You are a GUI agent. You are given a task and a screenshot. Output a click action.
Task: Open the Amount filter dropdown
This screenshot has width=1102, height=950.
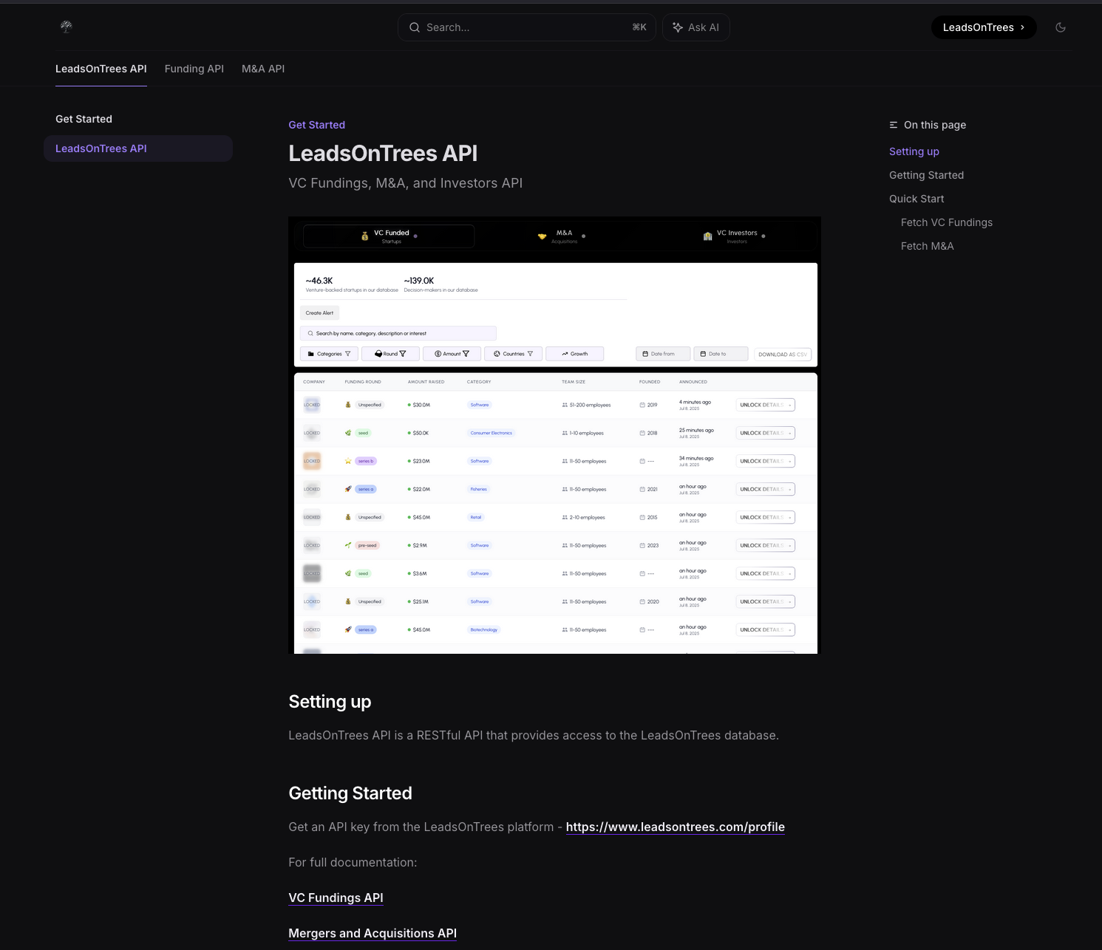(452, 354)
